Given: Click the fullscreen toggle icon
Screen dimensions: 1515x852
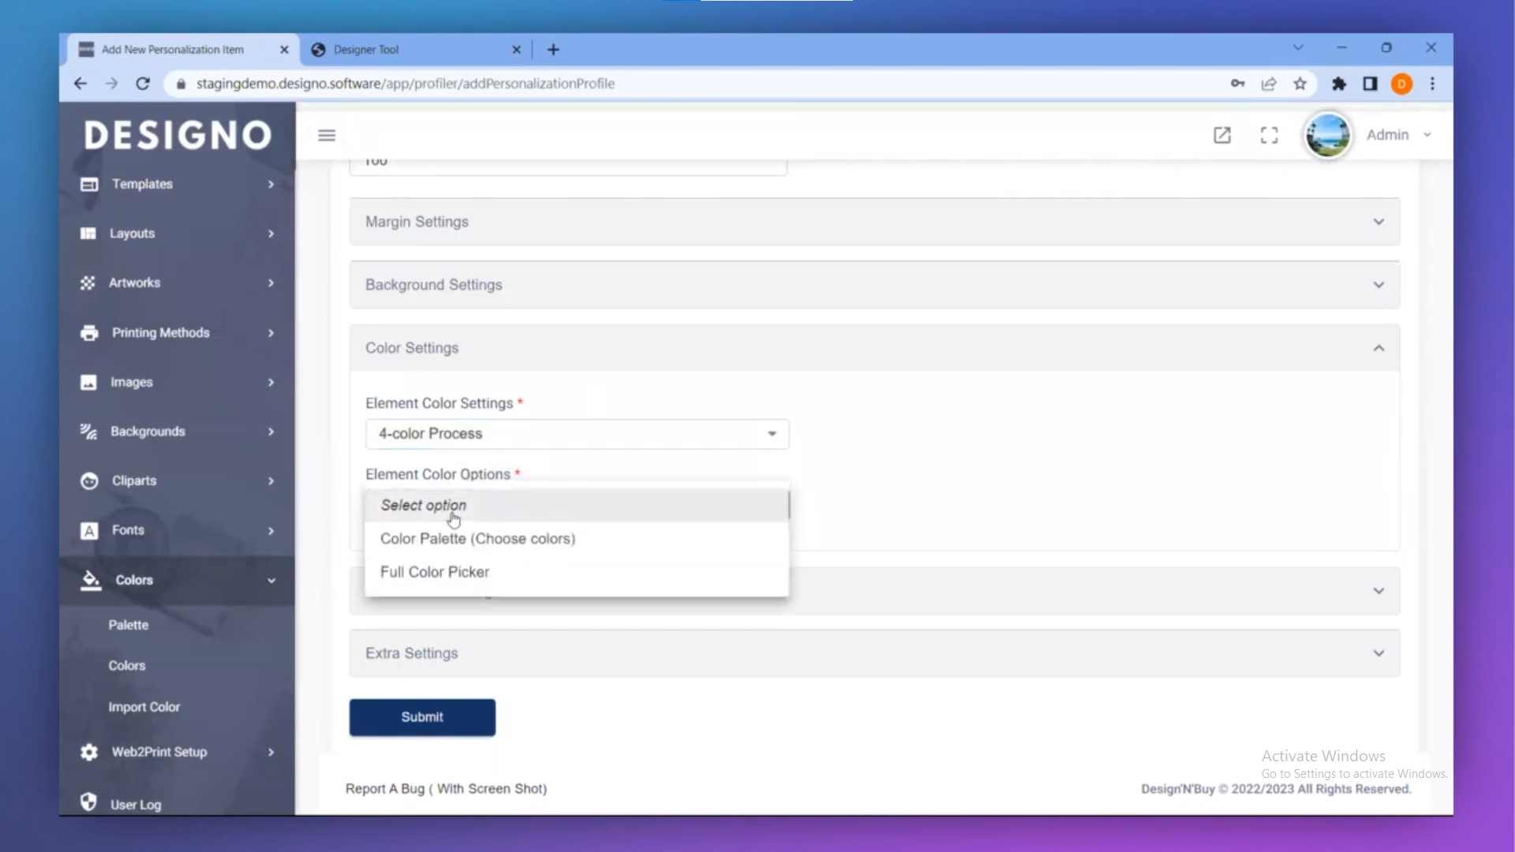Looking at the screenshot, I should [1269, 136].
